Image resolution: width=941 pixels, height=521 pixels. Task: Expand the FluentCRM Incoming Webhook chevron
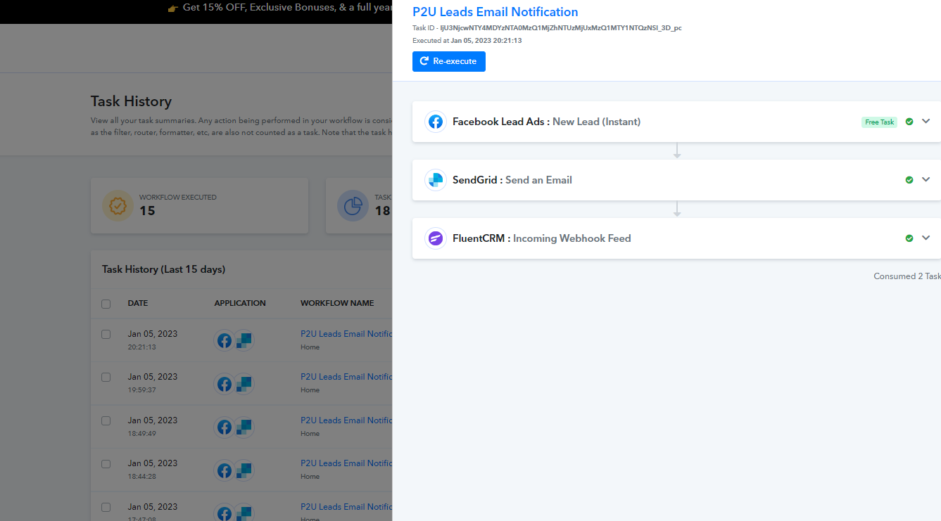click(x=926, y=238)
